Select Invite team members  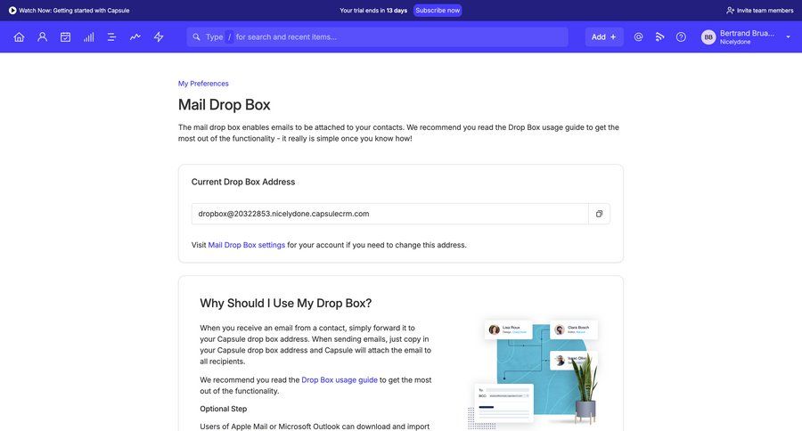(759, 10)
